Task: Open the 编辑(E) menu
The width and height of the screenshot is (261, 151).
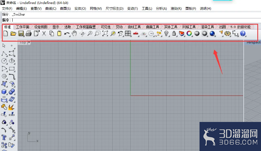Action: click(21, 9)
